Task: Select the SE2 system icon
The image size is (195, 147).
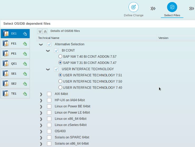Action: click(6, 84)
